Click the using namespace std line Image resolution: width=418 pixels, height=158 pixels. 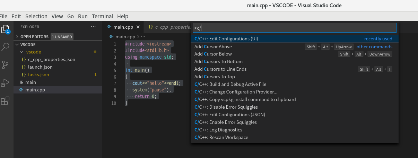pos(149,57)
